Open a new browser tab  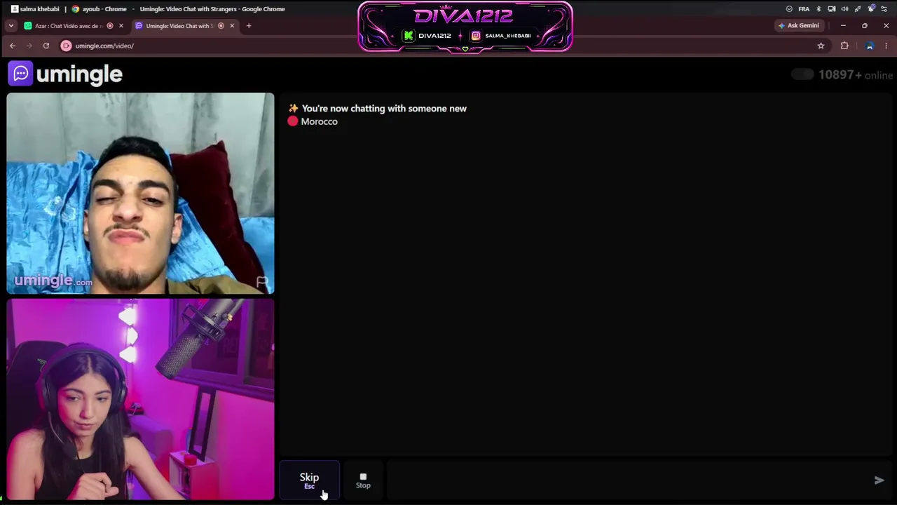(x=248, y=26)
